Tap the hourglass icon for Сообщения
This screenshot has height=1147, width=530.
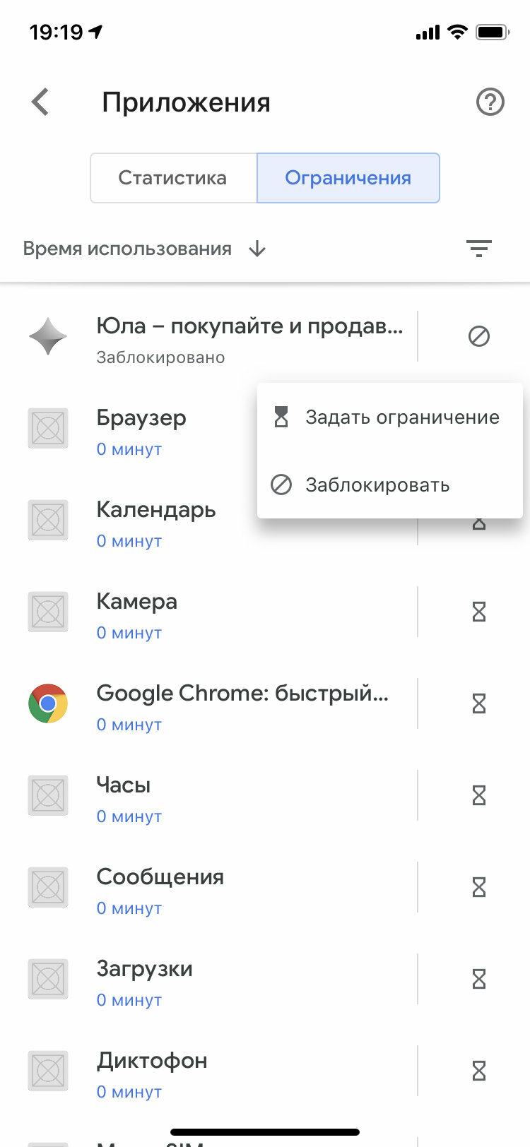pyautogui.click(x=479, y=887)
